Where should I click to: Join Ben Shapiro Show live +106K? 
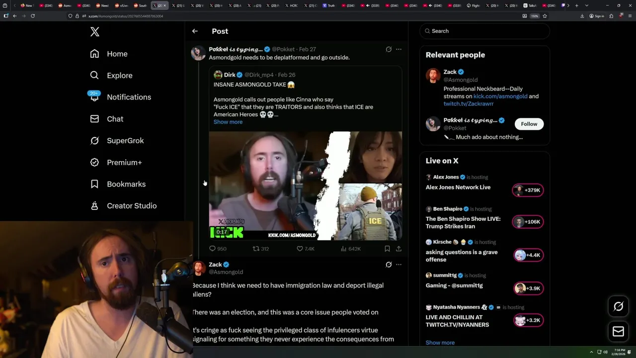coord(528,222)
